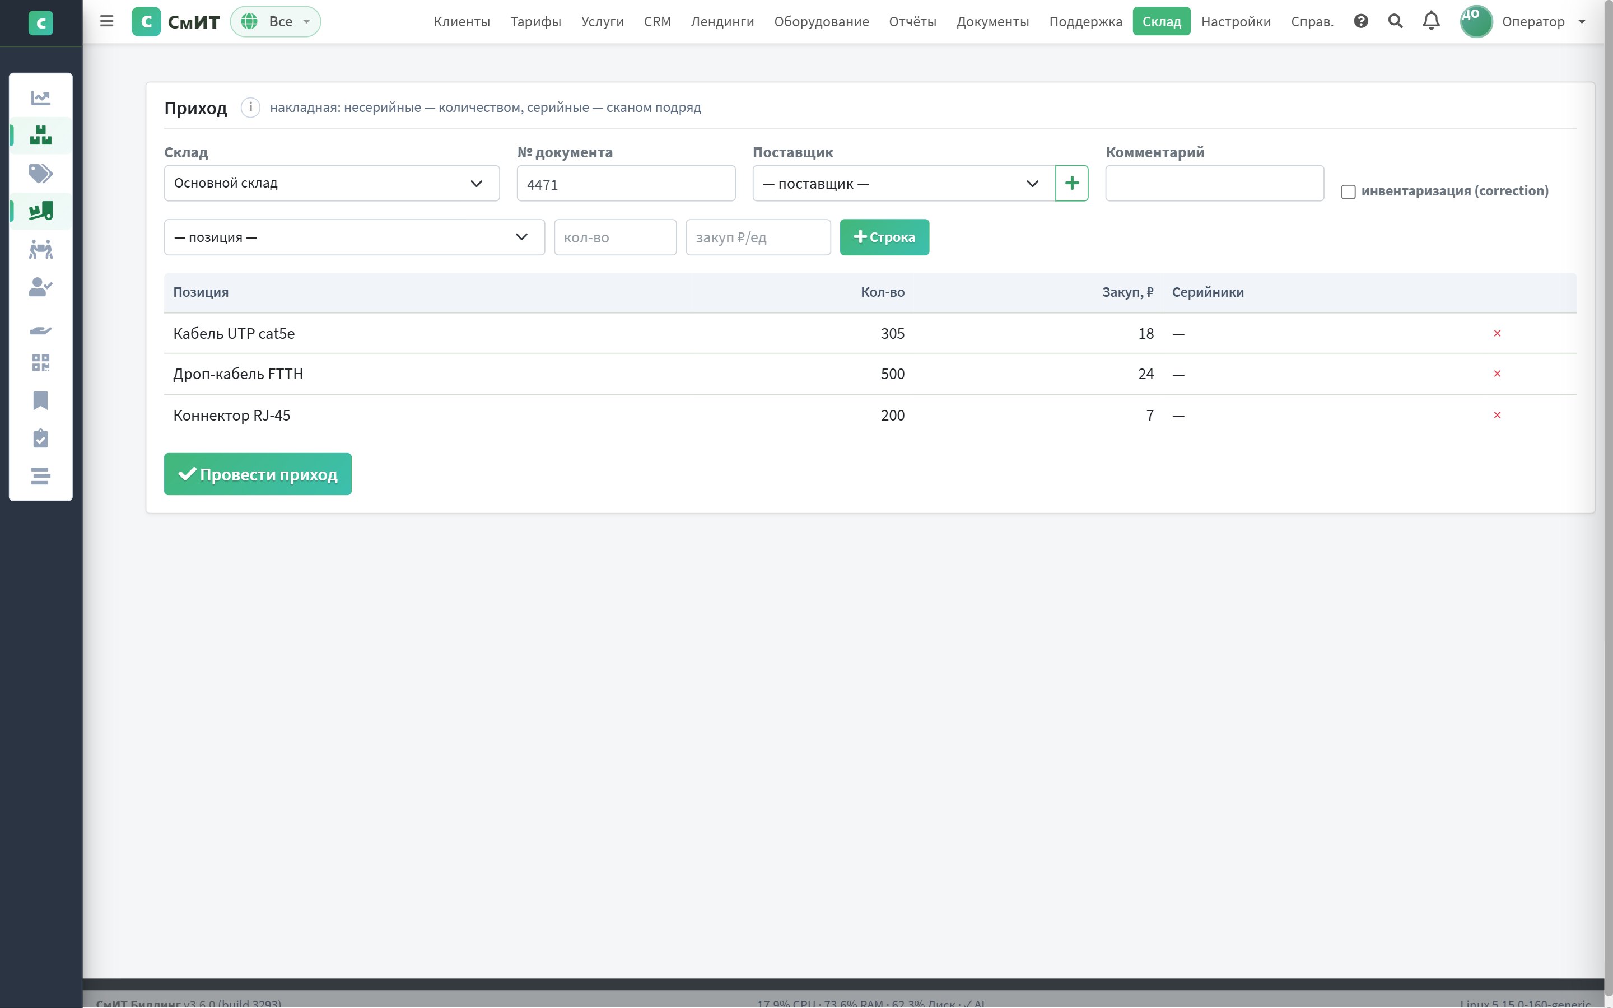Open the help question mark icon
Viewport: 1613px width, 1008px height.
click(x=1361, y=21)
